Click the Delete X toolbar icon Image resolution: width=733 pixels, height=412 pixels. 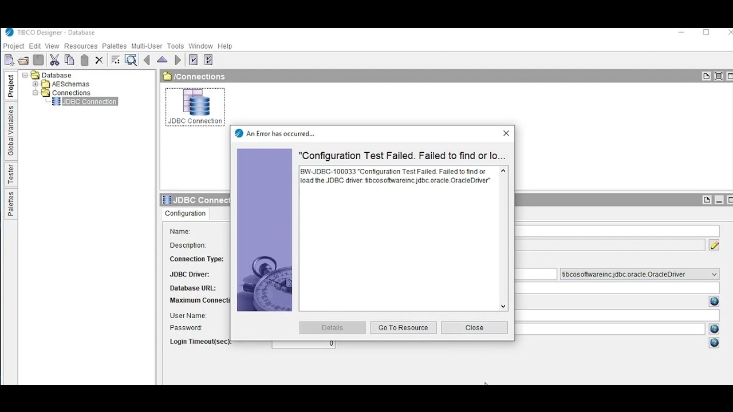click(98, 60)
